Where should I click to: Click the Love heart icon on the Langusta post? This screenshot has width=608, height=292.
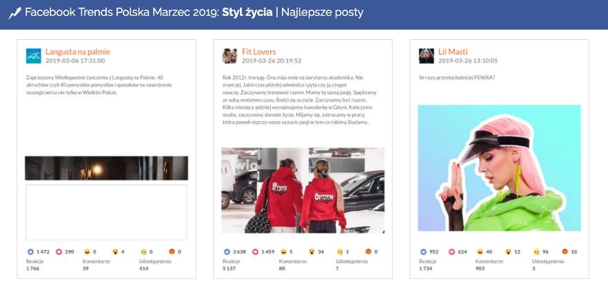pos(59,252)
